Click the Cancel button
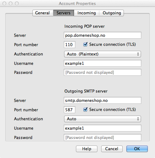Screen dimensions: 155x158 pos(112,149)
